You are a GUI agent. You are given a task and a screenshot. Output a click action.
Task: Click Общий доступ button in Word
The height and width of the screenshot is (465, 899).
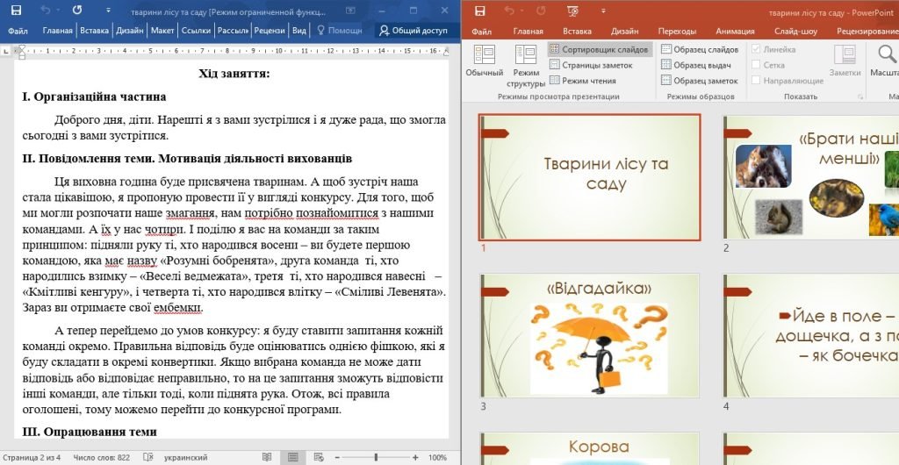(x=414, y=31)
